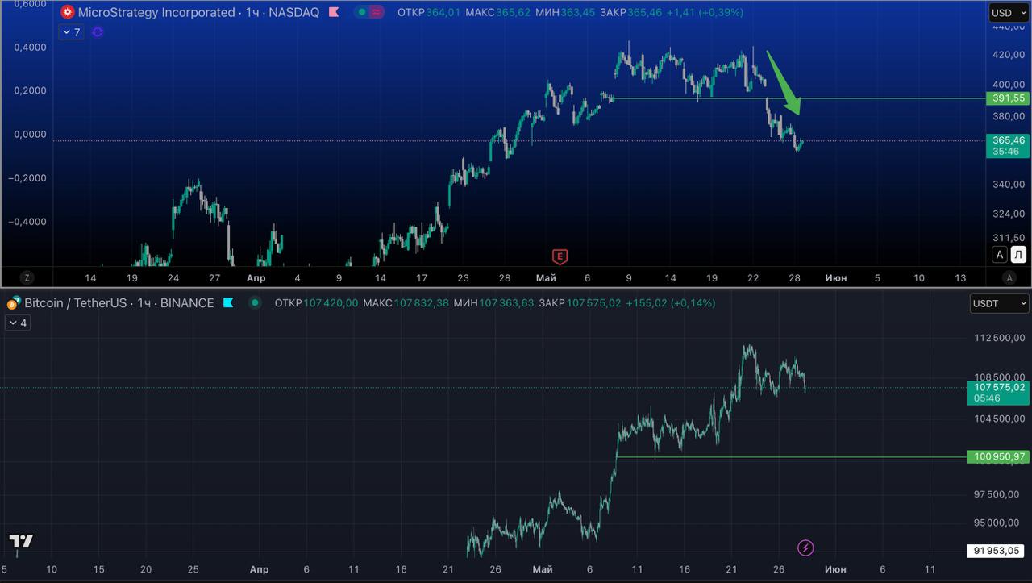Open market status dot on Bitcoin chart
Image resolution: width=1032 pixels, height=583 pixels.
coord(256,302)
